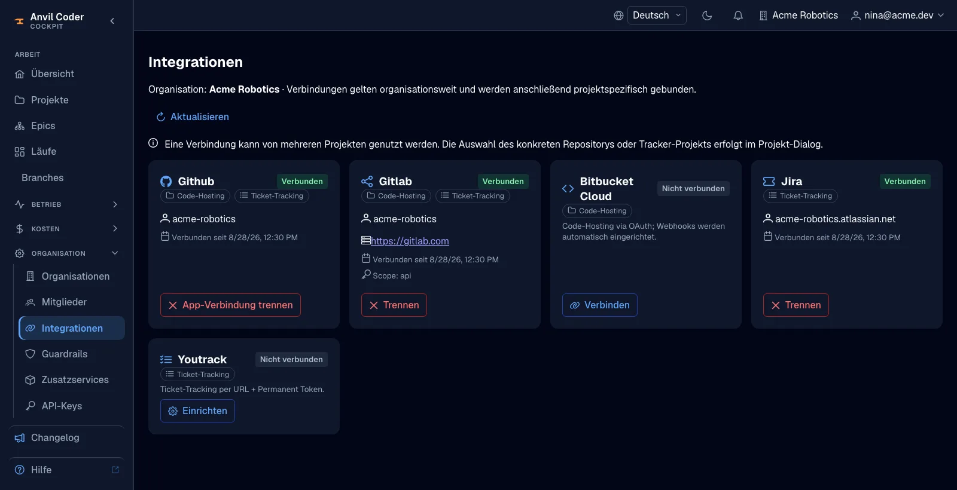Click the external link icon next to Hilfe
This screenshot has width=957, height=490.
(x=115, y=470)
